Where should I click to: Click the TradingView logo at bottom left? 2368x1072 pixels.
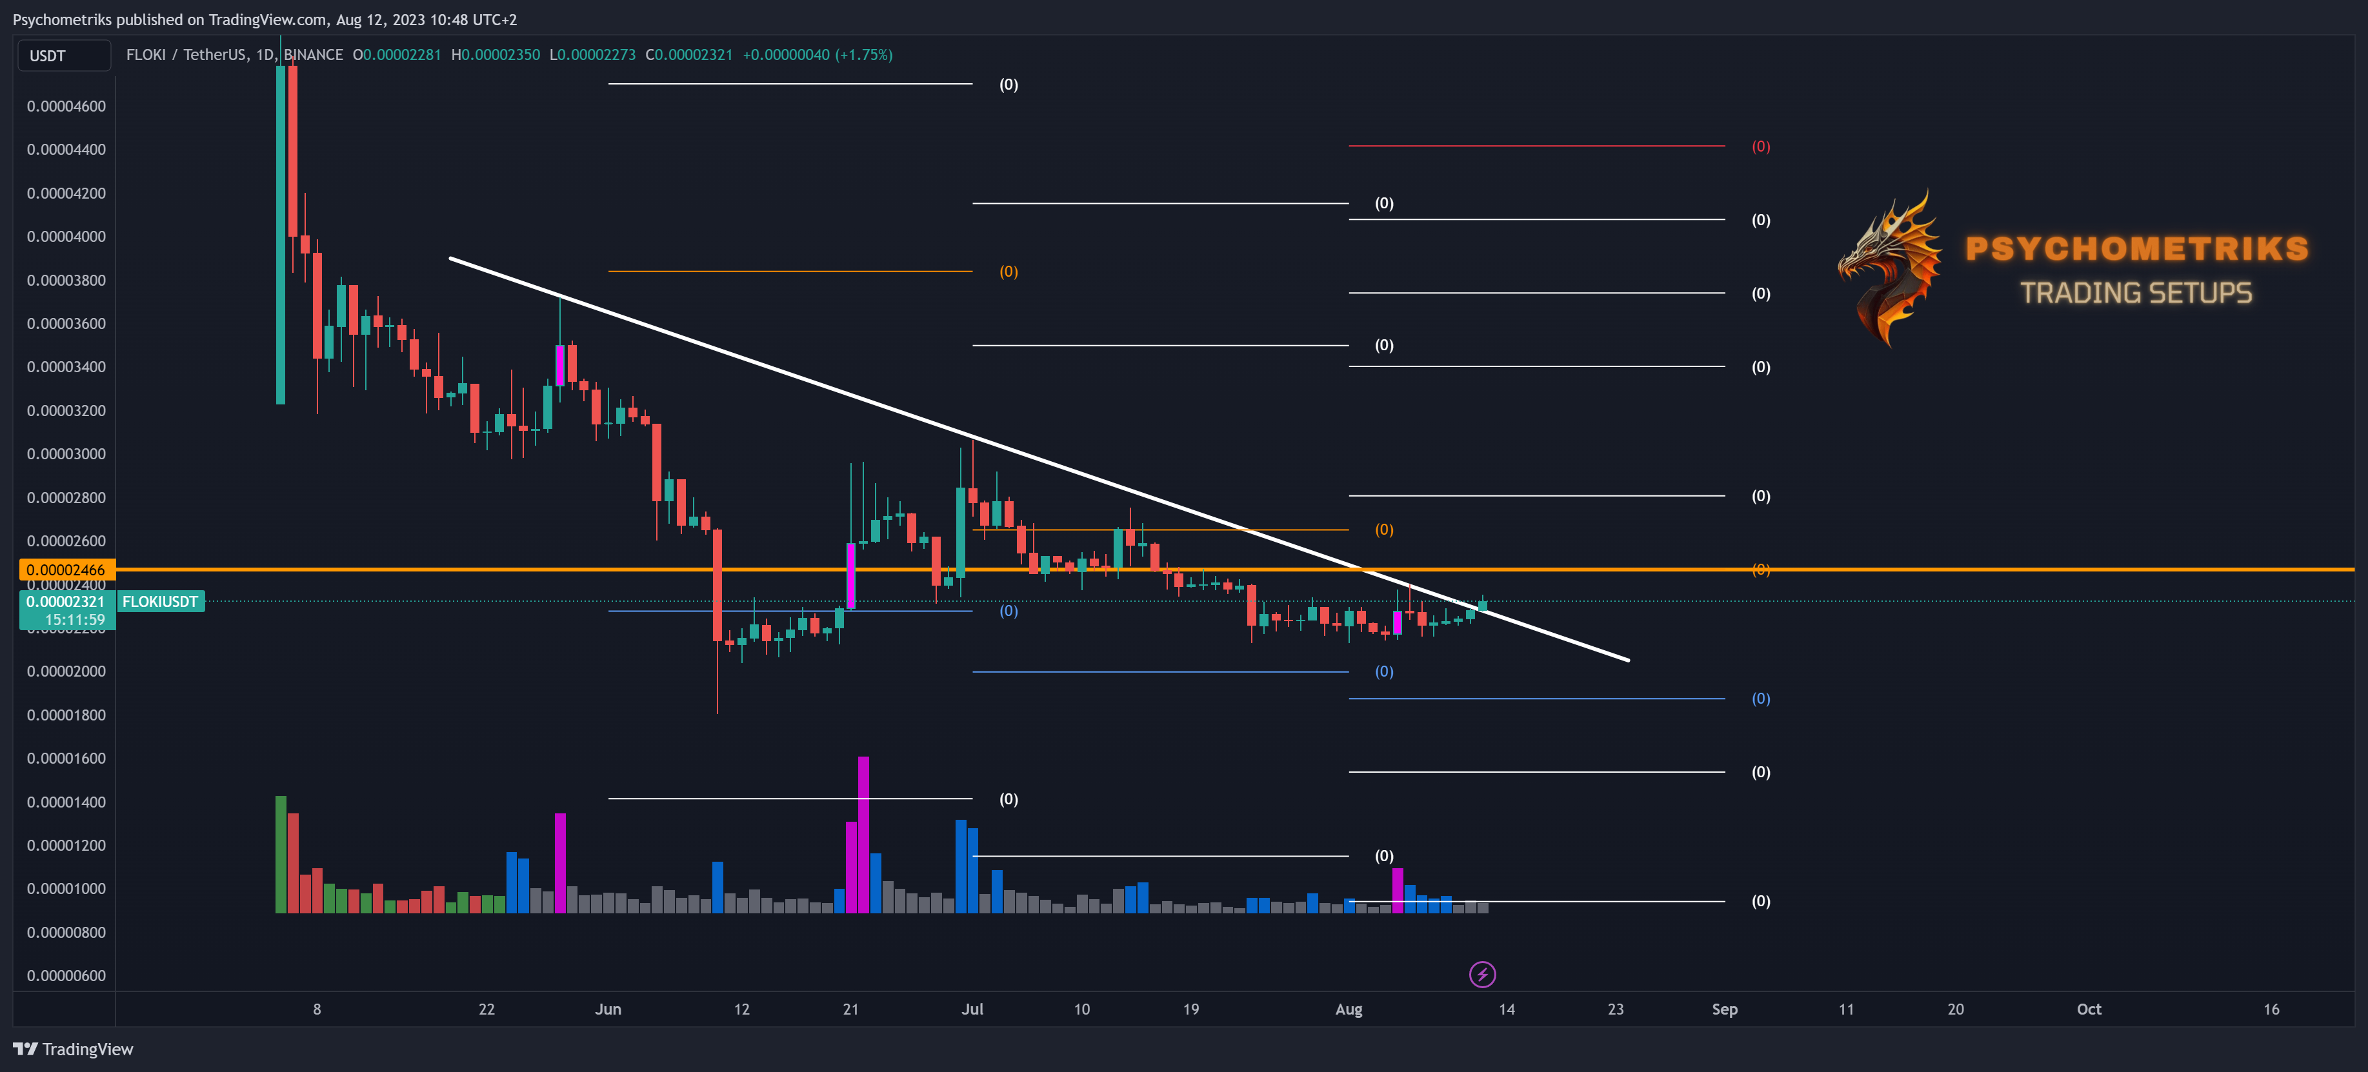tap(73, 1049)
